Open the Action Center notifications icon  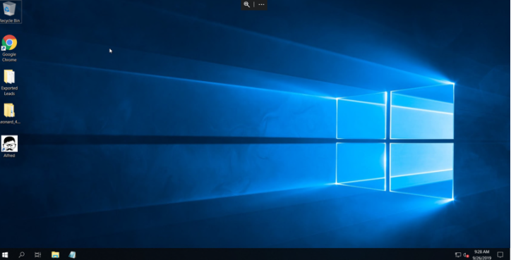(500, 254)
